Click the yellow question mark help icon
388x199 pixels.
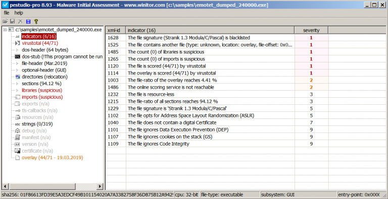point(36,22)
